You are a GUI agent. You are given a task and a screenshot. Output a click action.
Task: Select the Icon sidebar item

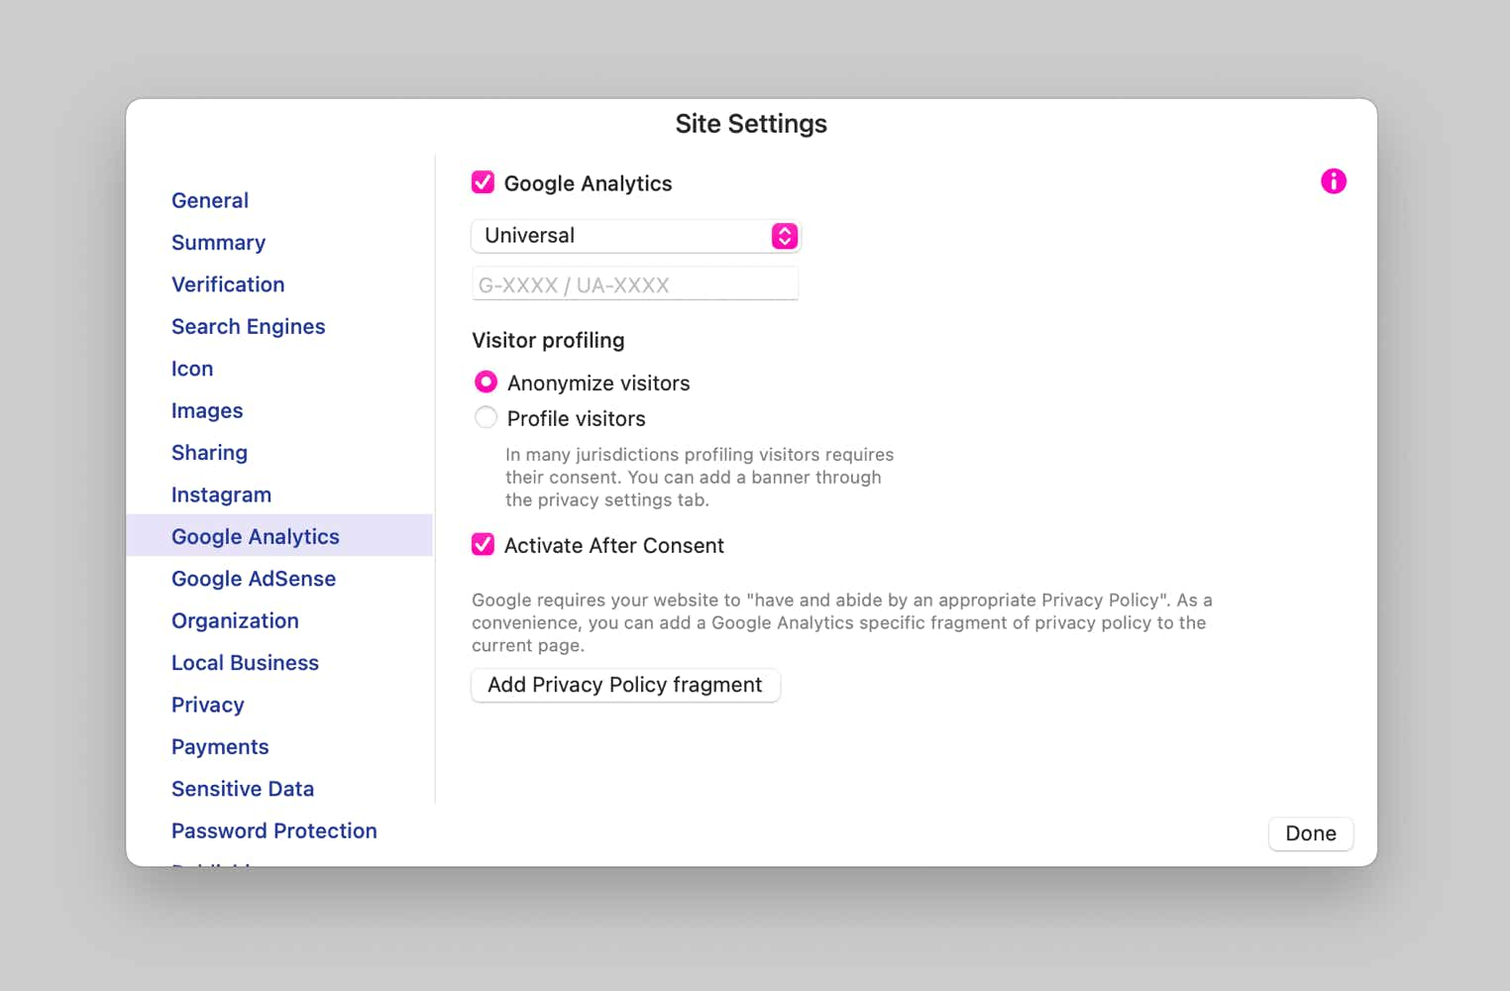point(192,369)
